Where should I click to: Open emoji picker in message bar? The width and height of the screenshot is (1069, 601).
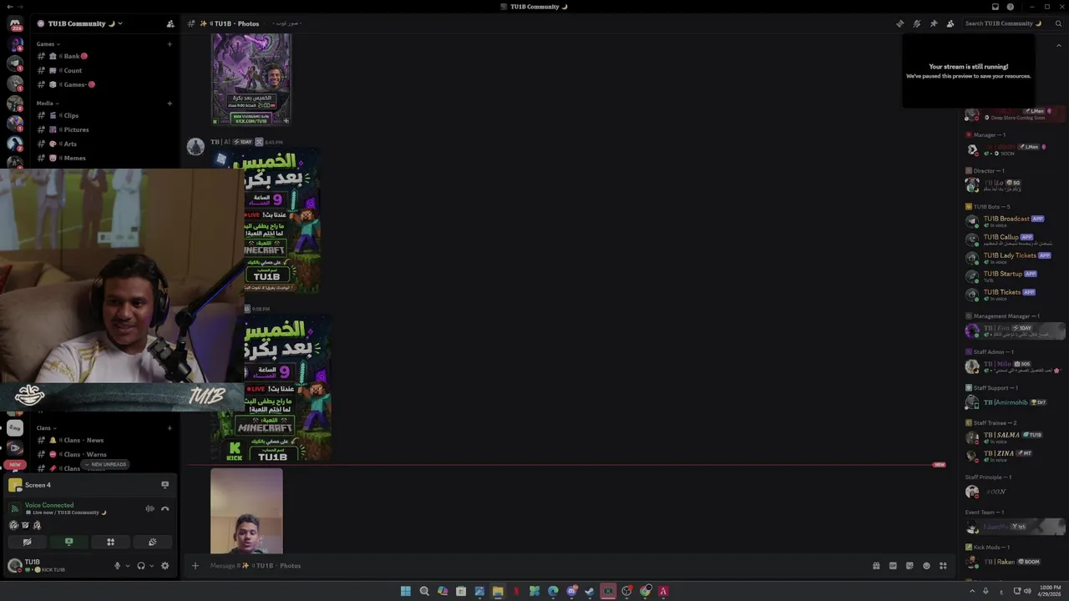[x=926, y=566]
